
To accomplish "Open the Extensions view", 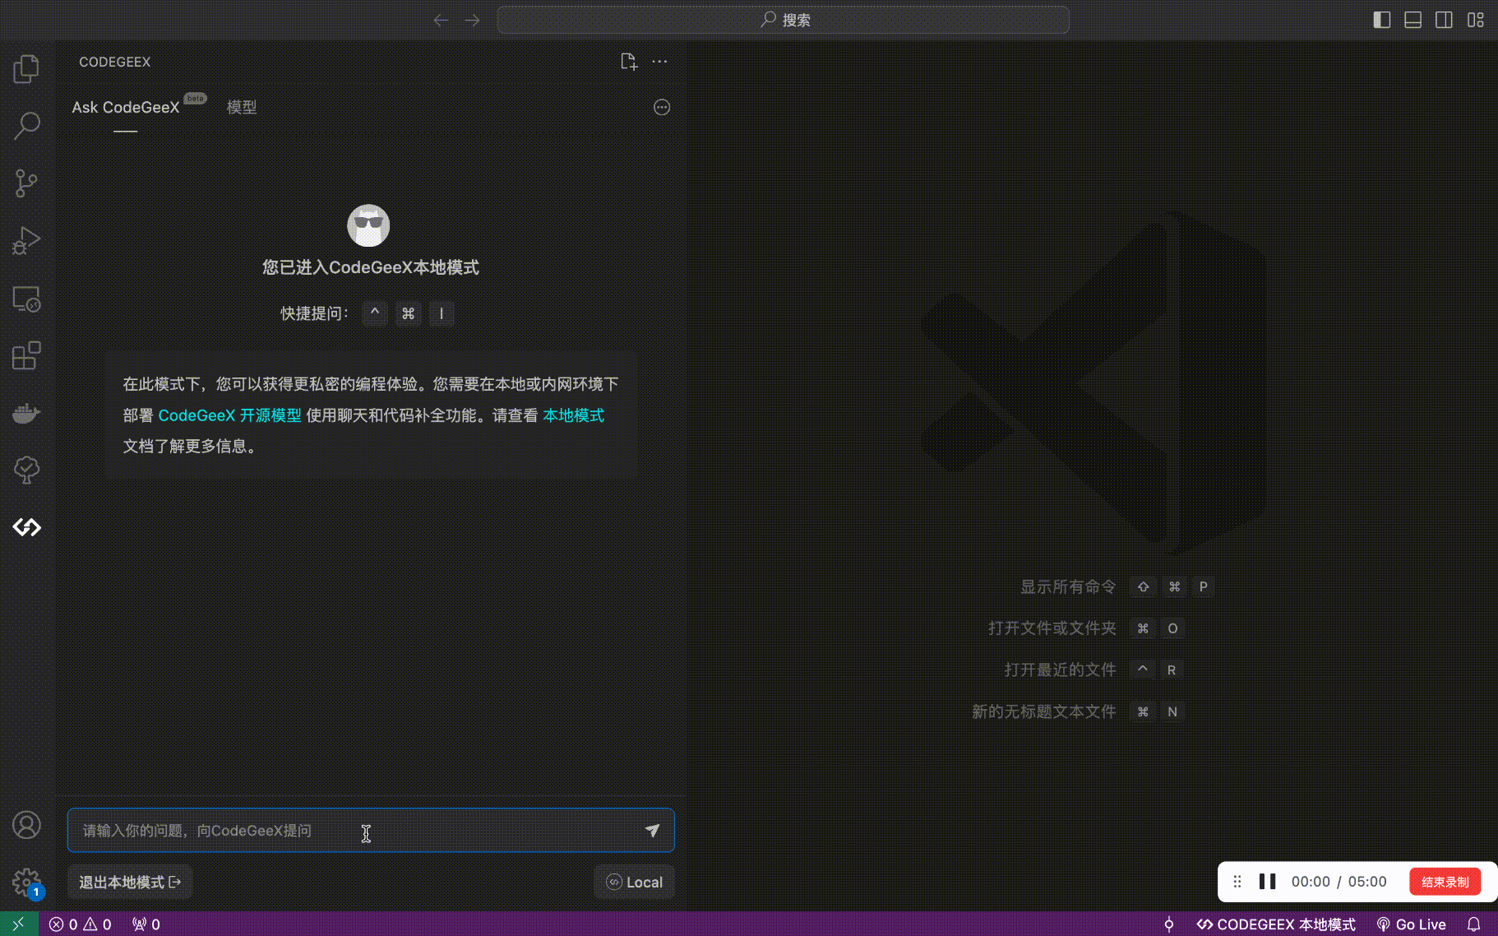I will pyautogui.click(x=26, y=355).
